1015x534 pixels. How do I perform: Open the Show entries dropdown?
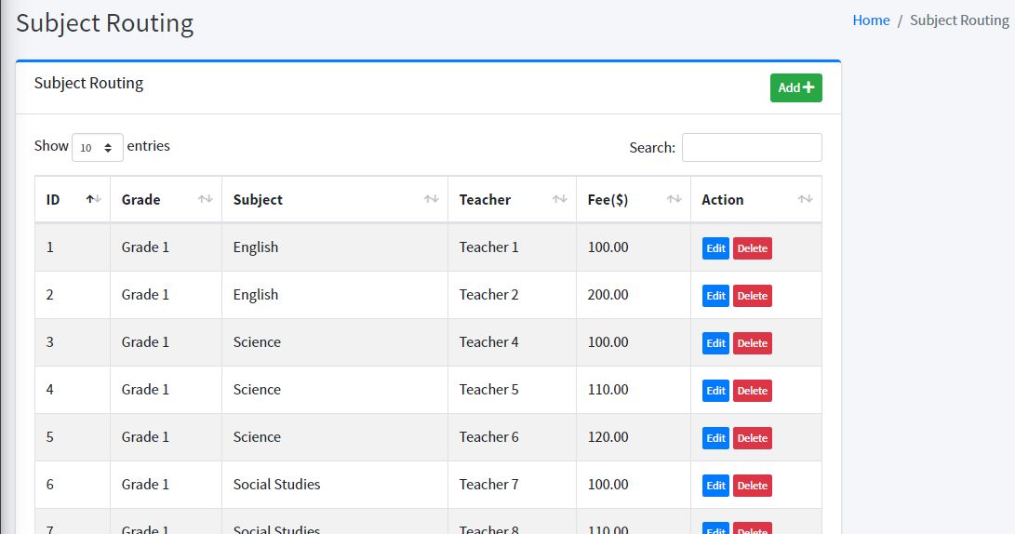(x=97, y=148)
